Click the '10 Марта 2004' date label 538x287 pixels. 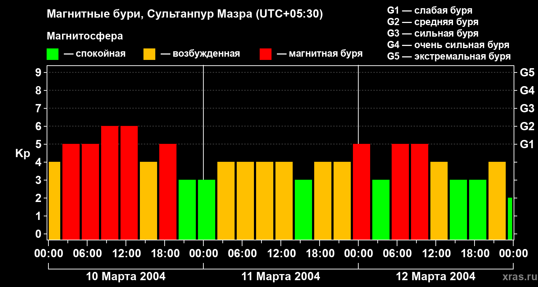[x=126, y=277]
